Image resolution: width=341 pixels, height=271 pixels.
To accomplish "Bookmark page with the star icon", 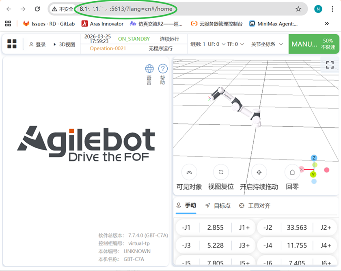I will (298, 9).
